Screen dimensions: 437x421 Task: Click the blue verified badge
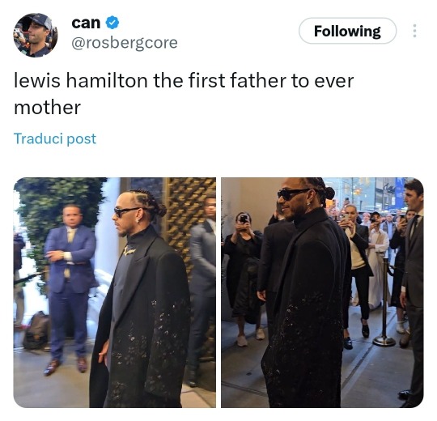[112, 23]
